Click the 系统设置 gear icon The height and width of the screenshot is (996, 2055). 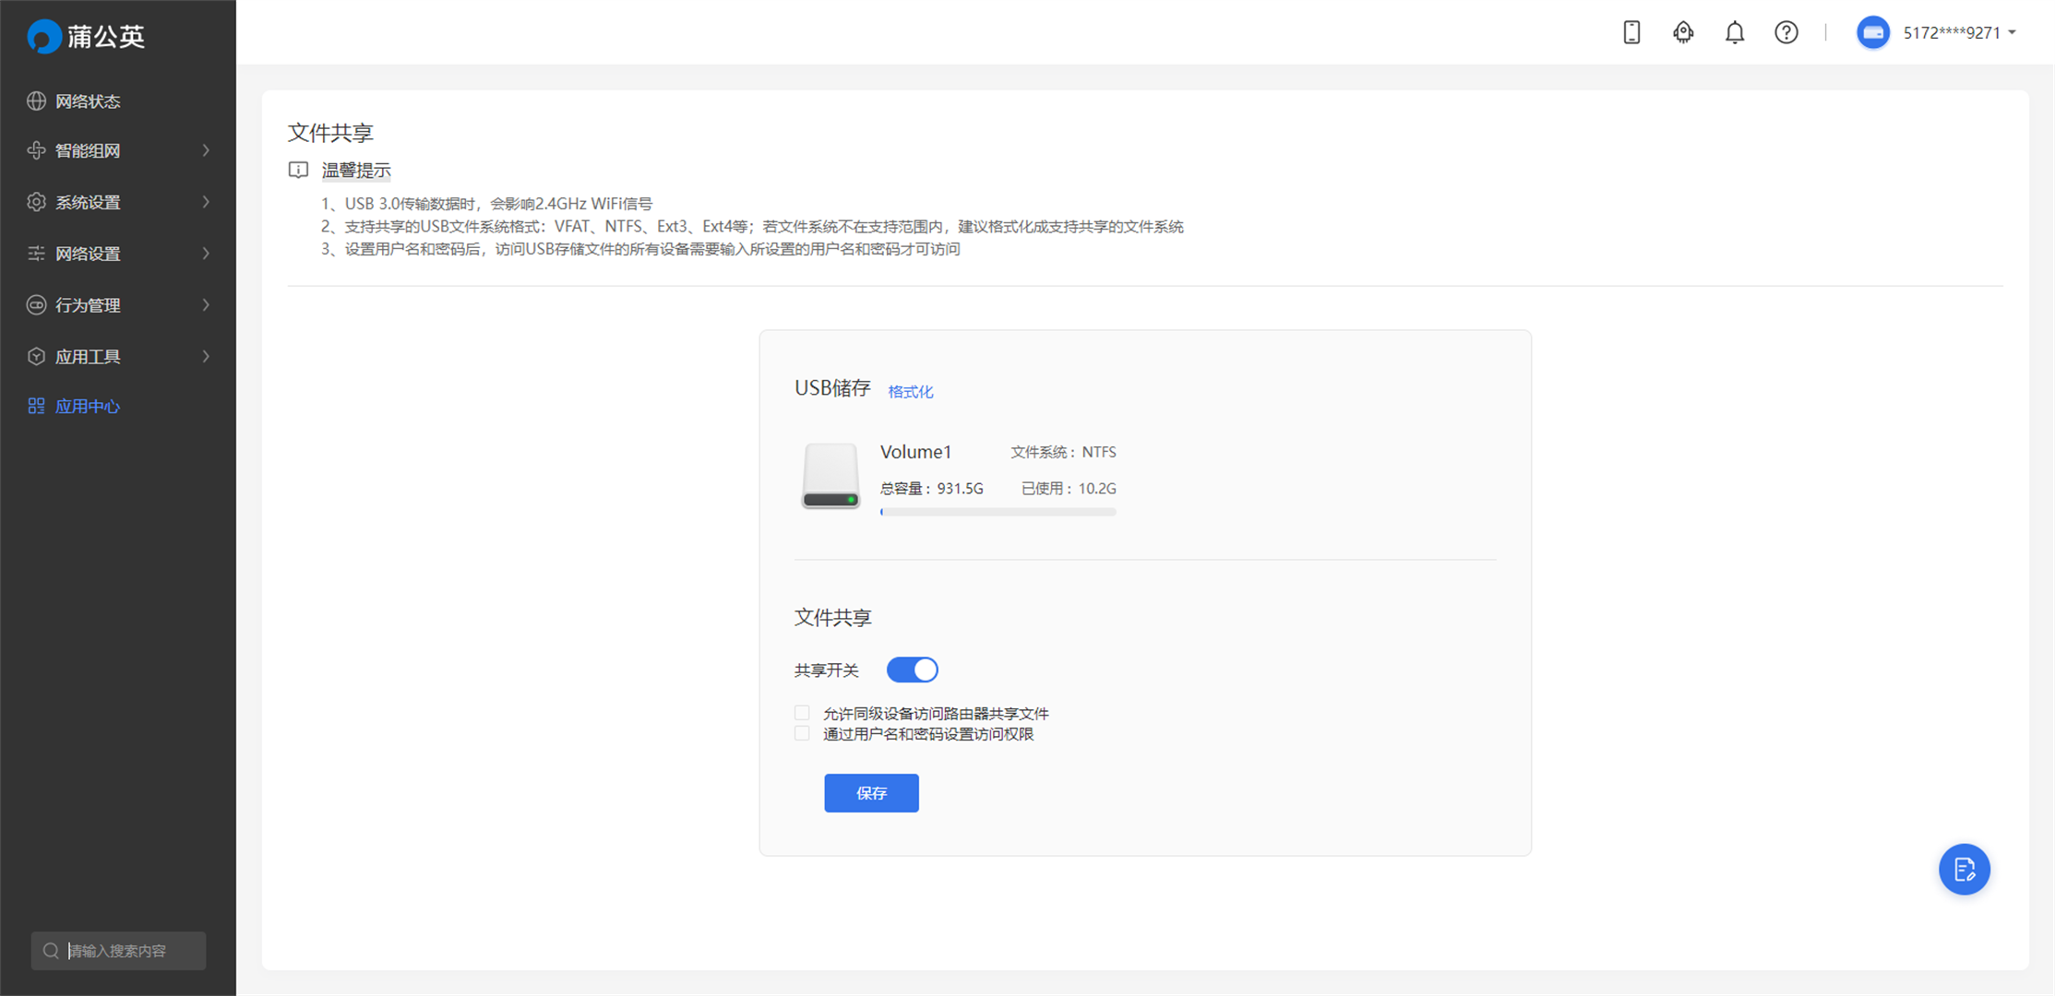coord(36,202)
